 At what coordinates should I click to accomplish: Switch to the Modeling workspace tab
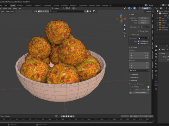pos(20,5)
